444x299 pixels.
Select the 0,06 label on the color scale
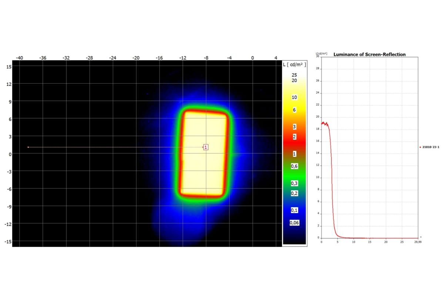click(x=294, y=223)
